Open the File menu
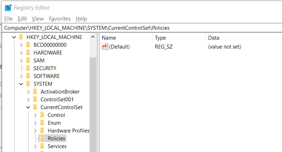 8,19
